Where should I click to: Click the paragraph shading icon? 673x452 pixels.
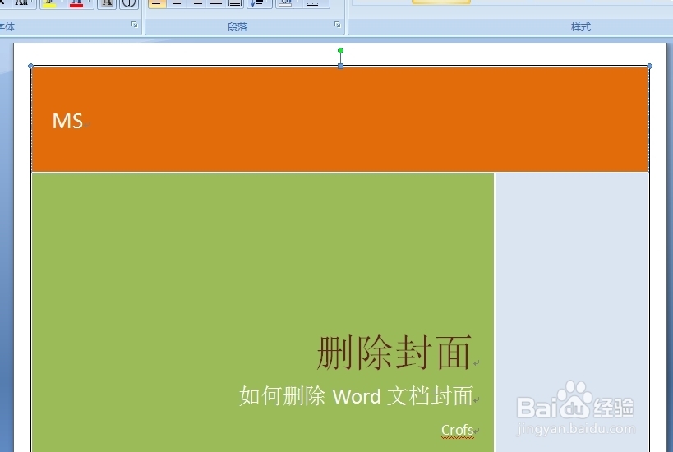click(285, 3)
